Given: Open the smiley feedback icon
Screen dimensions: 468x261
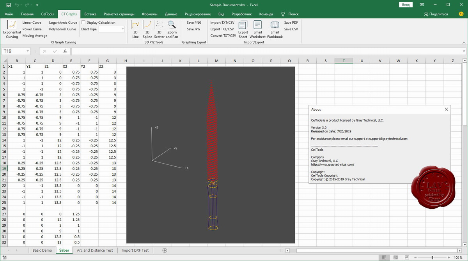Looking at the screenshot, I should tap(461, 14).
